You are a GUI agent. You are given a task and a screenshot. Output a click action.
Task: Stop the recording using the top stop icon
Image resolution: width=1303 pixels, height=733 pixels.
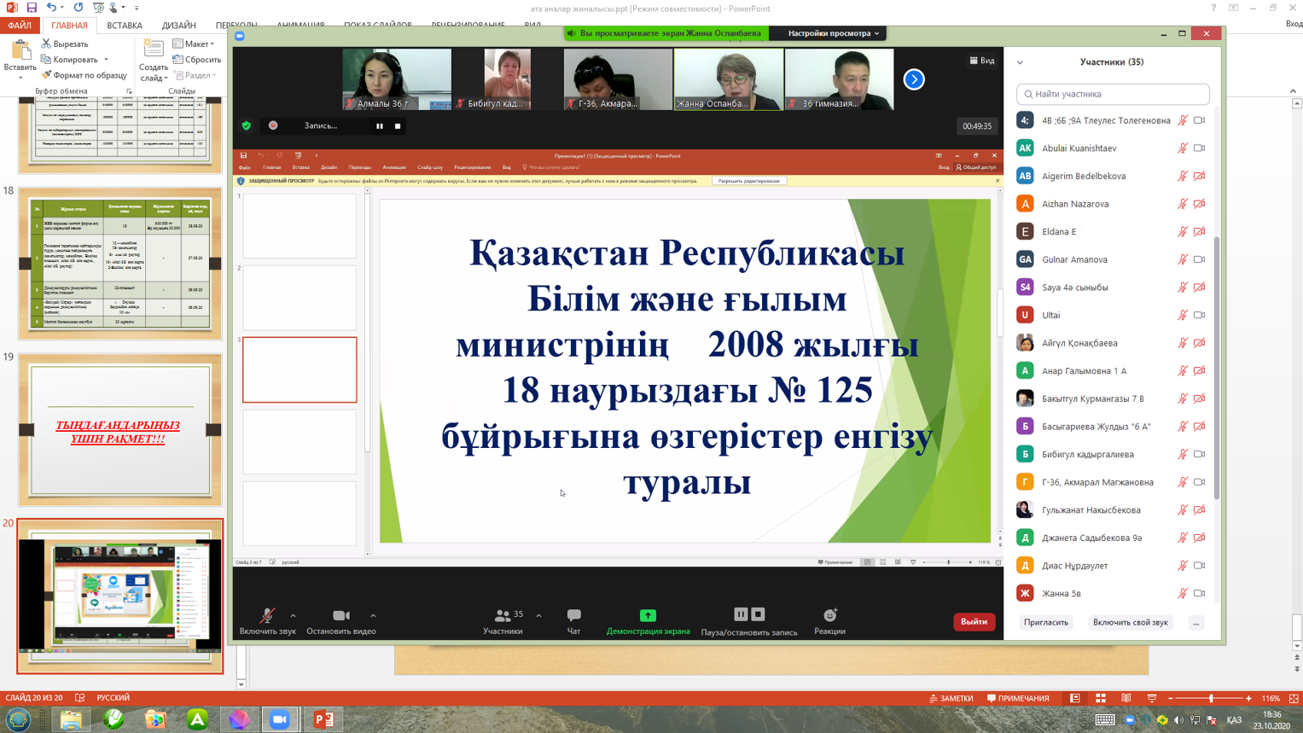398,126
